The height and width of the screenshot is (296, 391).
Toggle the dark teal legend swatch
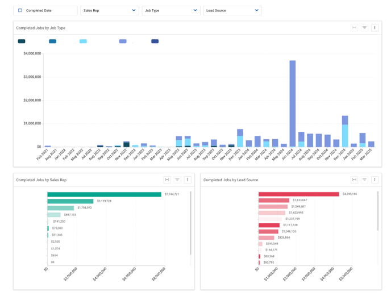22,41
